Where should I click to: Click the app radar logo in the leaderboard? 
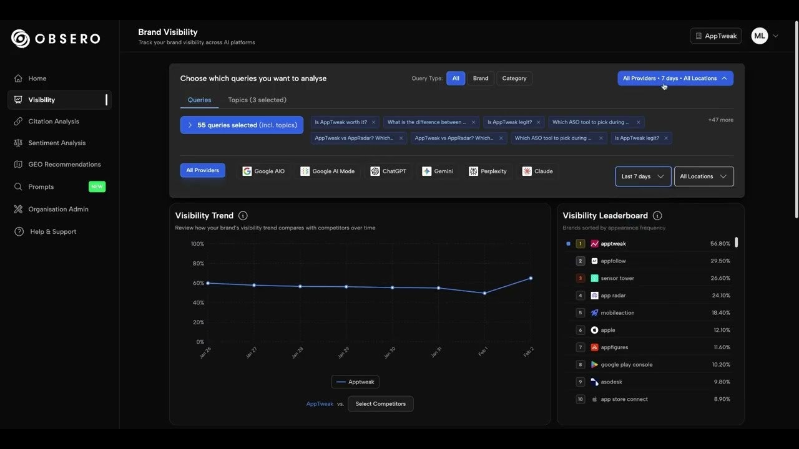click(x=594, y=296)
